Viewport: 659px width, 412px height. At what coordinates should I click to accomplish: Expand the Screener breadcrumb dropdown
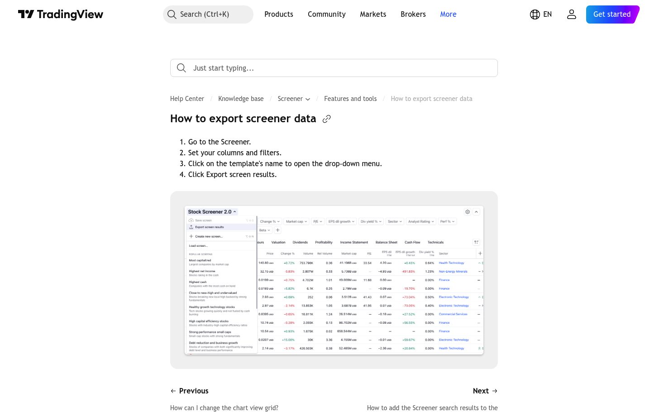294,99
